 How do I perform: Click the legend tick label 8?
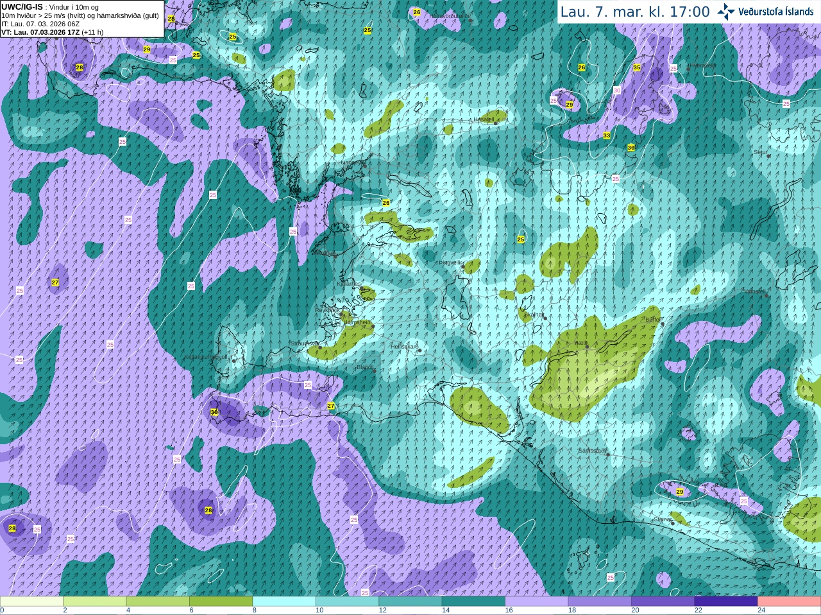255,611
